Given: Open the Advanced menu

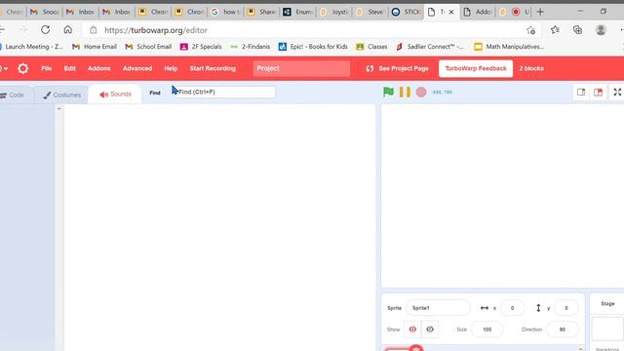Looking at the screenshot, I should (x=137, y=68).
